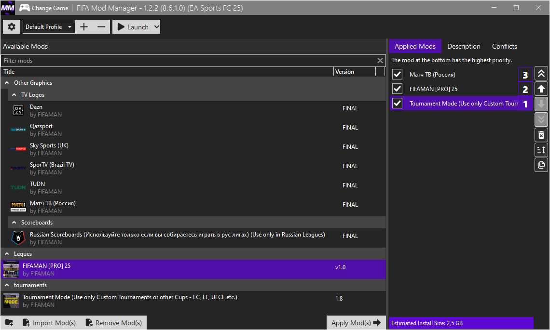Click the SporTV mod logo
This screenshot has height=330, width=550.
(x=18, y=168)
